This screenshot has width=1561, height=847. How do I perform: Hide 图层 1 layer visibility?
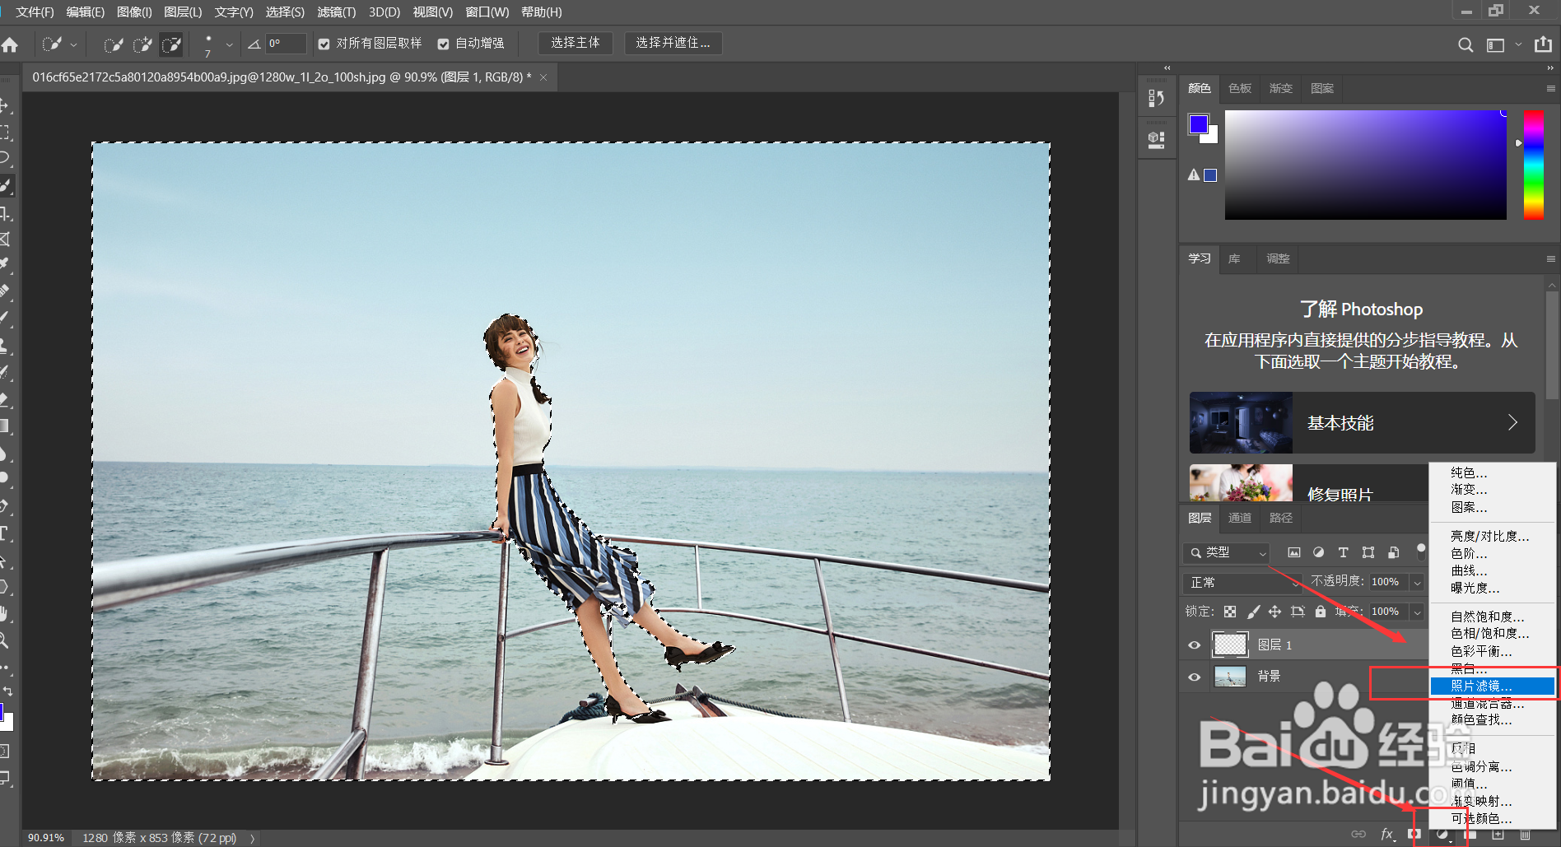click(x=1195, y=645)
